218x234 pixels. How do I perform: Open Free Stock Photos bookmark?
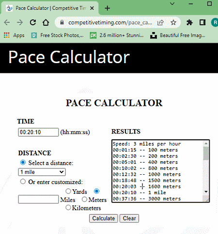coord(57,35)
